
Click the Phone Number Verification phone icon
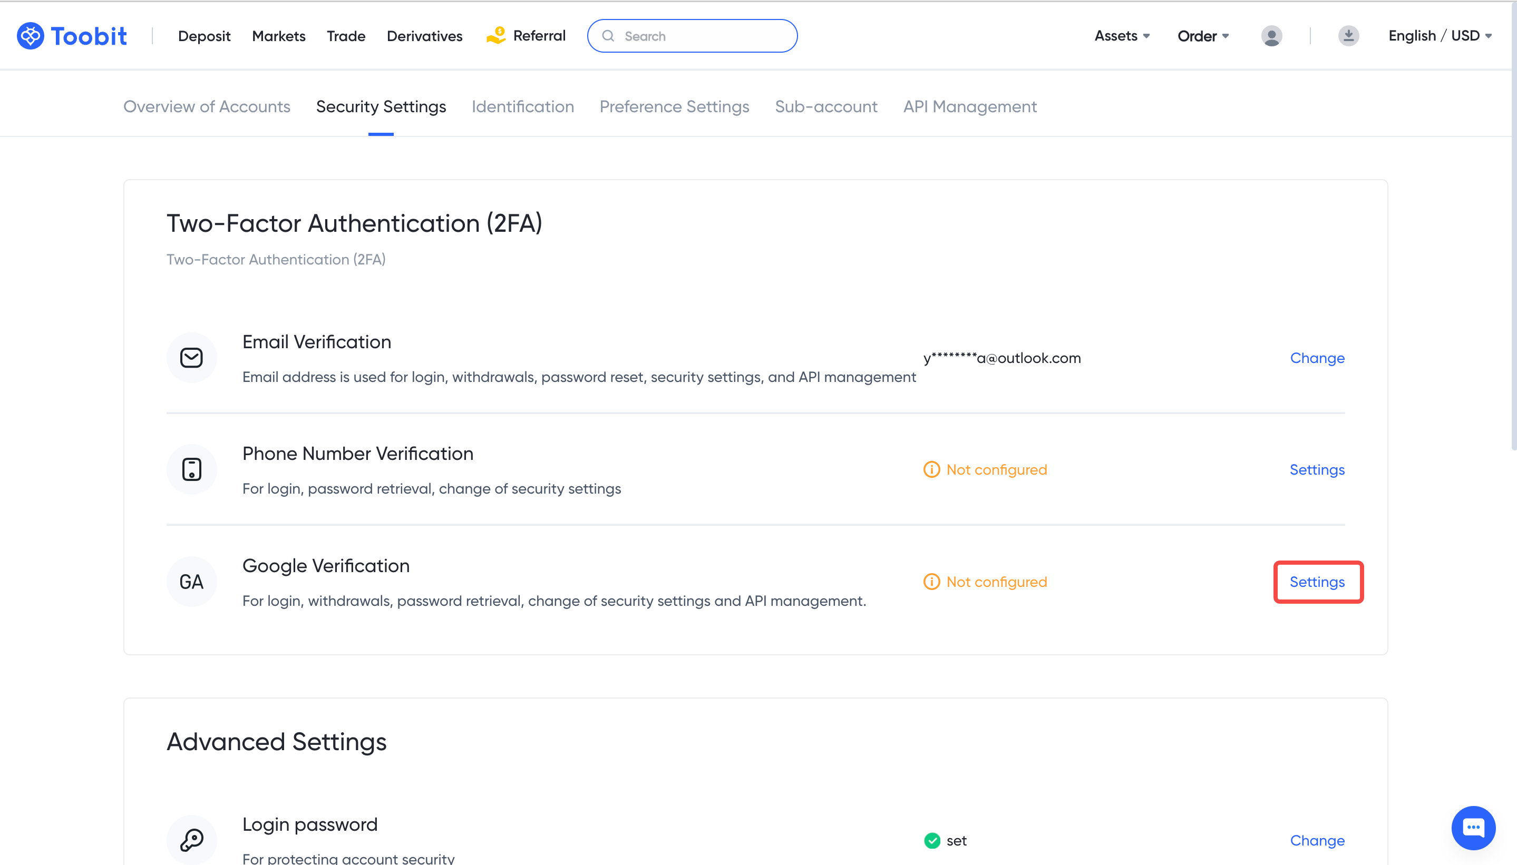[191, 469]
